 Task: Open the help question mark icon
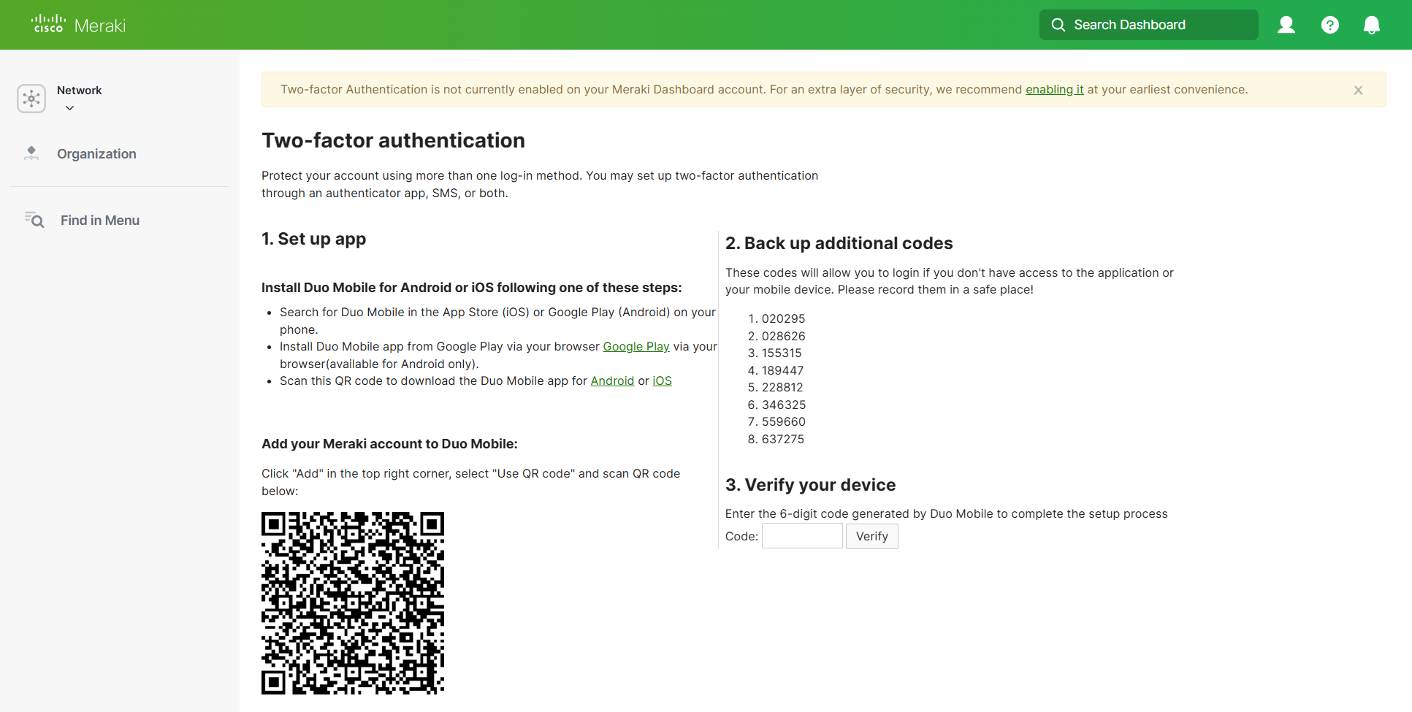tap(1329, 25)
